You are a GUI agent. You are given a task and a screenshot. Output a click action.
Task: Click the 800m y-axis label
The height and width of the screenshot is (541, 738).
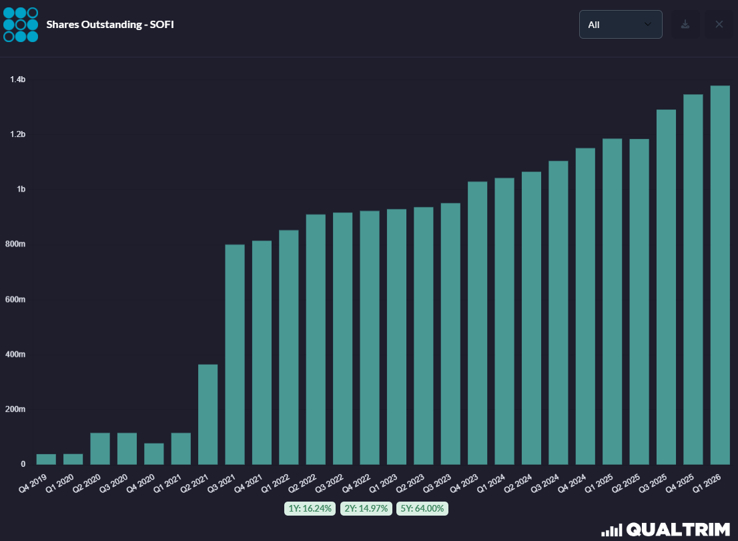[x=15, y=244]
